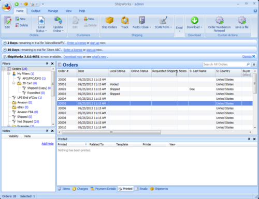Sort by the Local Status column

coord(120,72)
